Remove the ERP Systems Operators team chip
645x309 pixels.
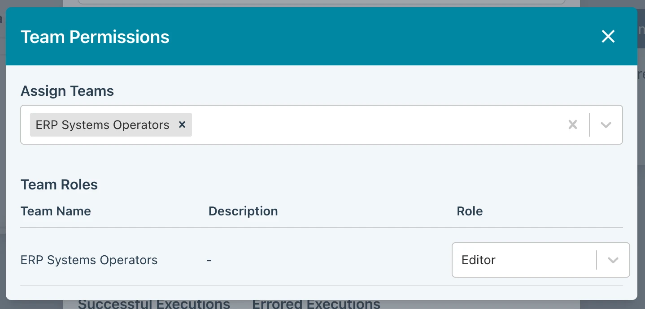182,124
